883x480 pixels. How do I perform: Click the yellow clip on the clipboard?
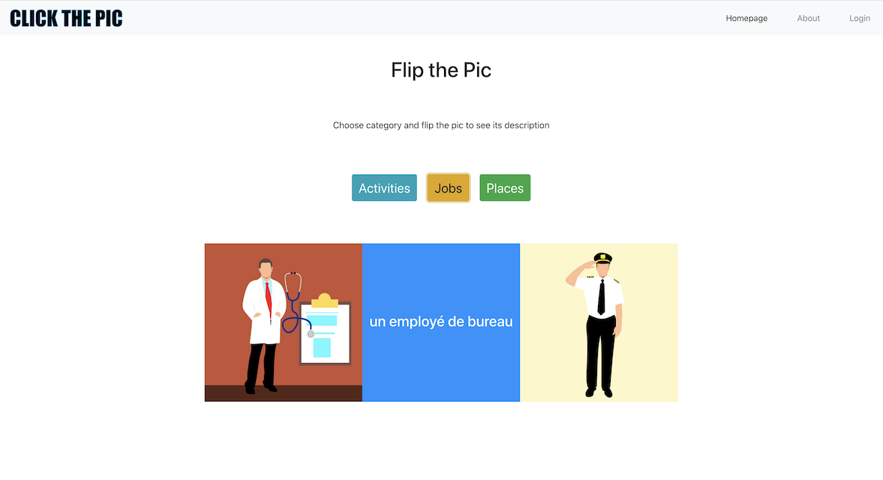(x=324, y=300)
